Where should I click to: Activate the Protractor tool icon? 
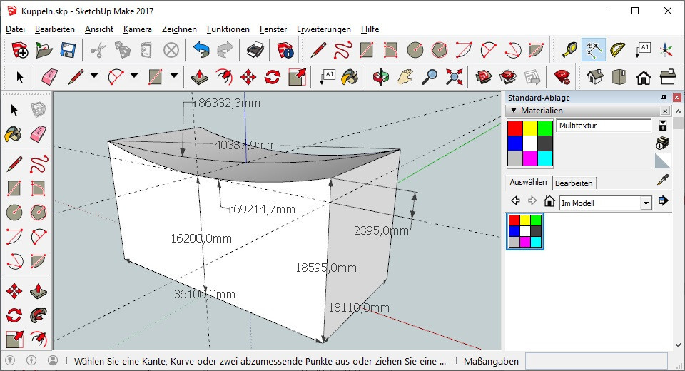click(618, 50)
